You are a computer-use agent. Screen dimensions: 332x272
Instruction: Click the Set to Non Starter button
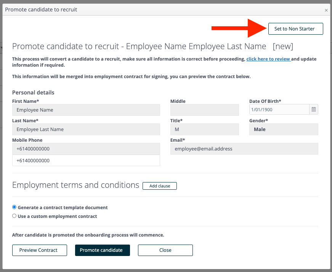tap(295, 29)
